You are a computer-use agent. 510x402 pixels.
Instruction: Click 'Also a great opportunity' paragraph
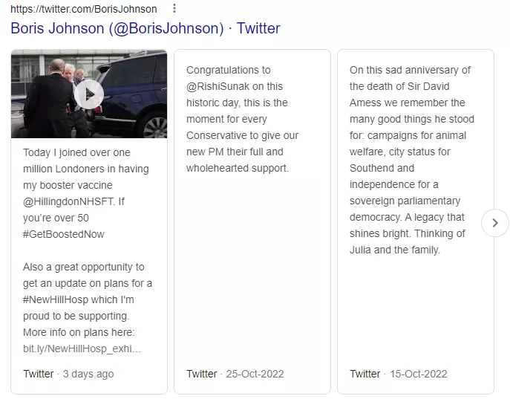88,308
